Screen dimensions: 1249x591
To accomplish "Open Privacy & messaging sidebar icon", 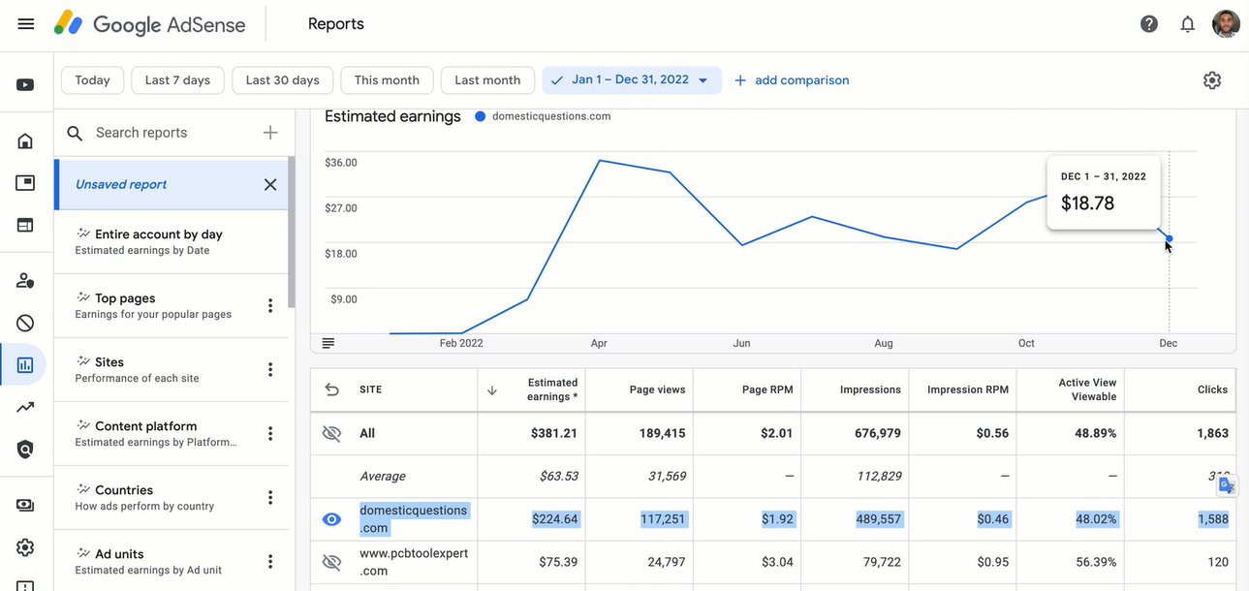I will click(25, 281).
